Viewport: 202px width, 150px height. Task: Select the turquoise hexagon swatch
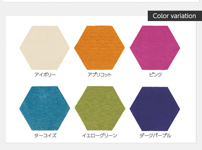click(45, 108)
